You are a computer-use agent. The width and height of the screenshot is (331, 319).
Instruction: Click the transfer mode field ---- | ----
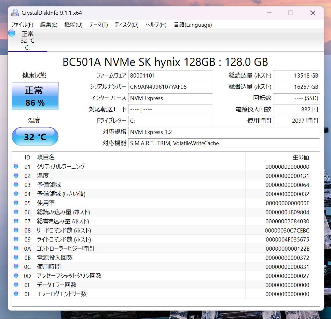click(x=170, y=109)
